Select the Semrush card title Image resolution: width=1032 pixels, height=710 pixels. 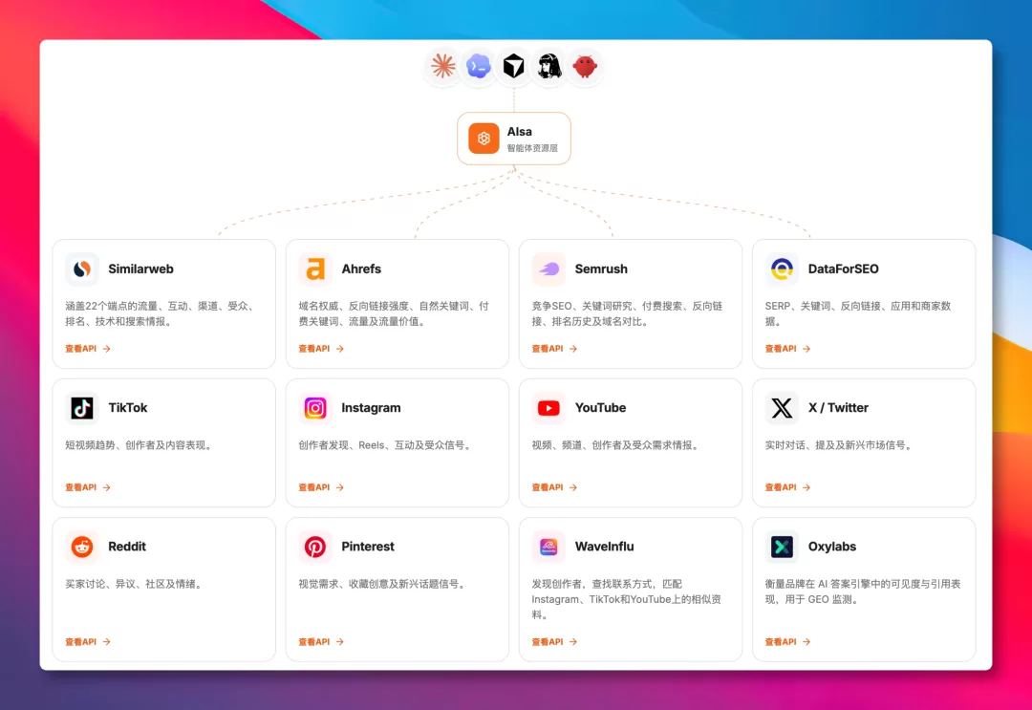coord(601,269)
